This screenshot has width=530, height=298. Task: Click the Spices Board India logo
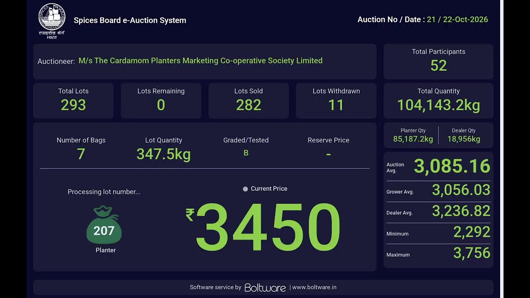(52, 21)
